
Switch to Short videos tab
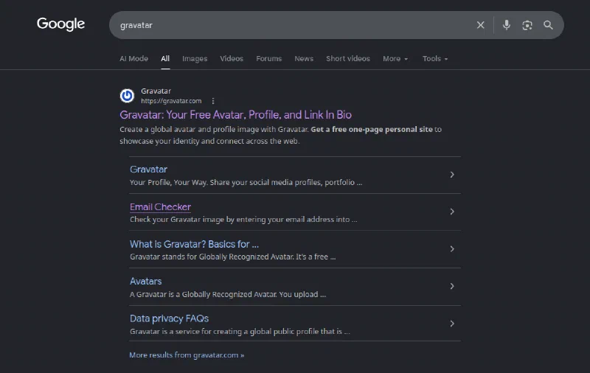pos(347,59)
